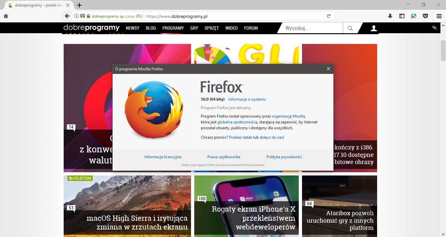Open Polityka prywatności link
This screenshot has width=446, height=237.
point(284,157)
